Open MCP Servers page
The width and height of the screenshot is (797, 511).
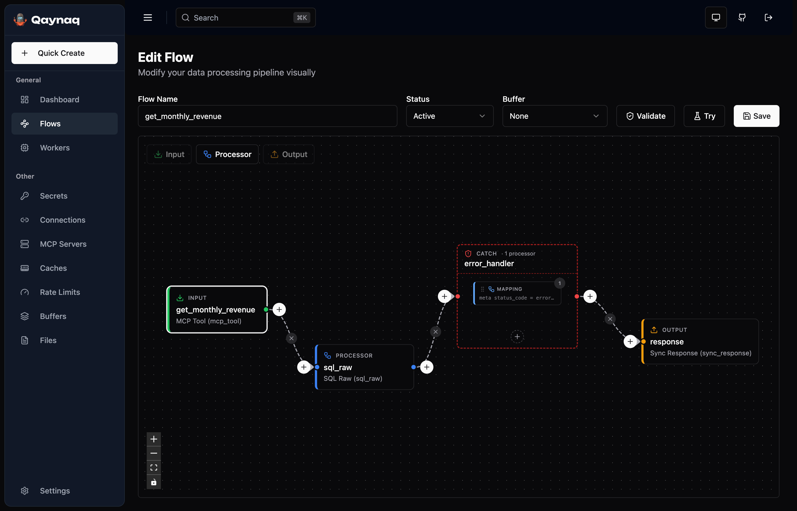coord(65,244)
